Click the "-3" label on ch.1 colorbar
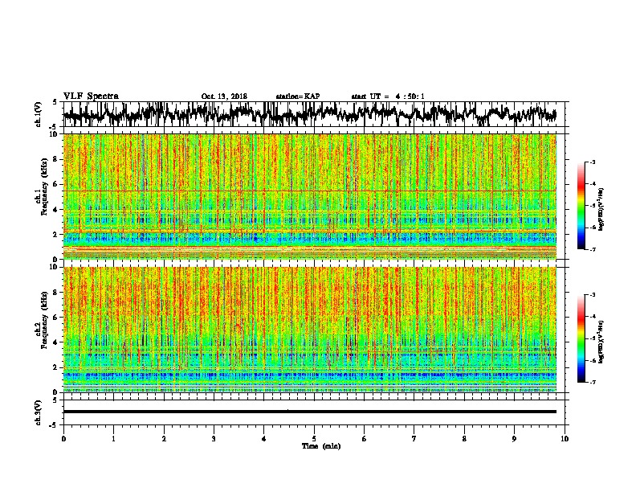 coord(592,162)
